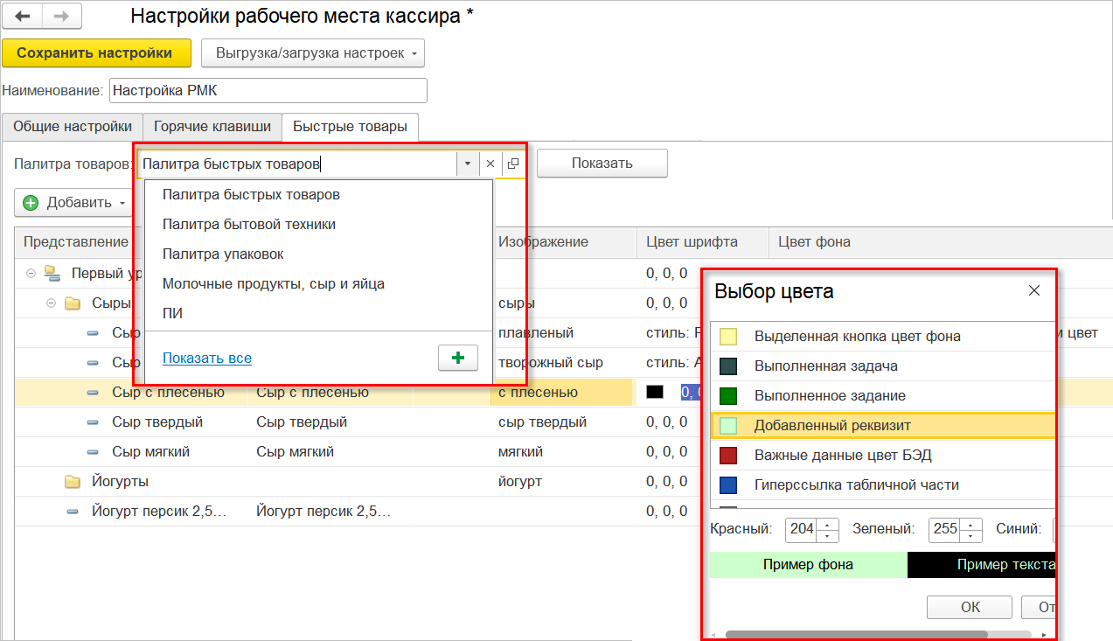
Task: Close the Выбор цвета dialog
Action: (1034, 291)
